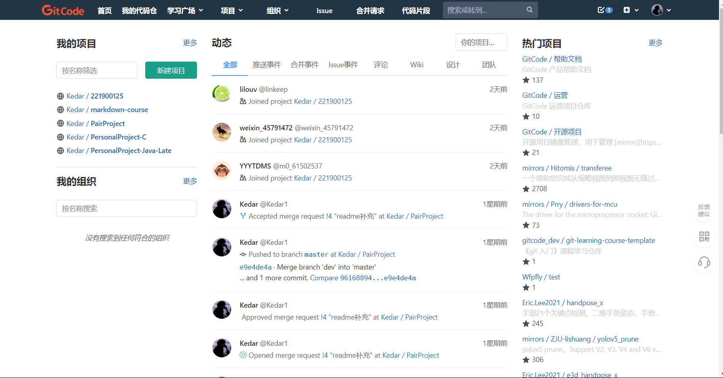Click star icon under yolov5_prune showing 306
The height and width of the screenshot is (378, 723).
[526, 360]
